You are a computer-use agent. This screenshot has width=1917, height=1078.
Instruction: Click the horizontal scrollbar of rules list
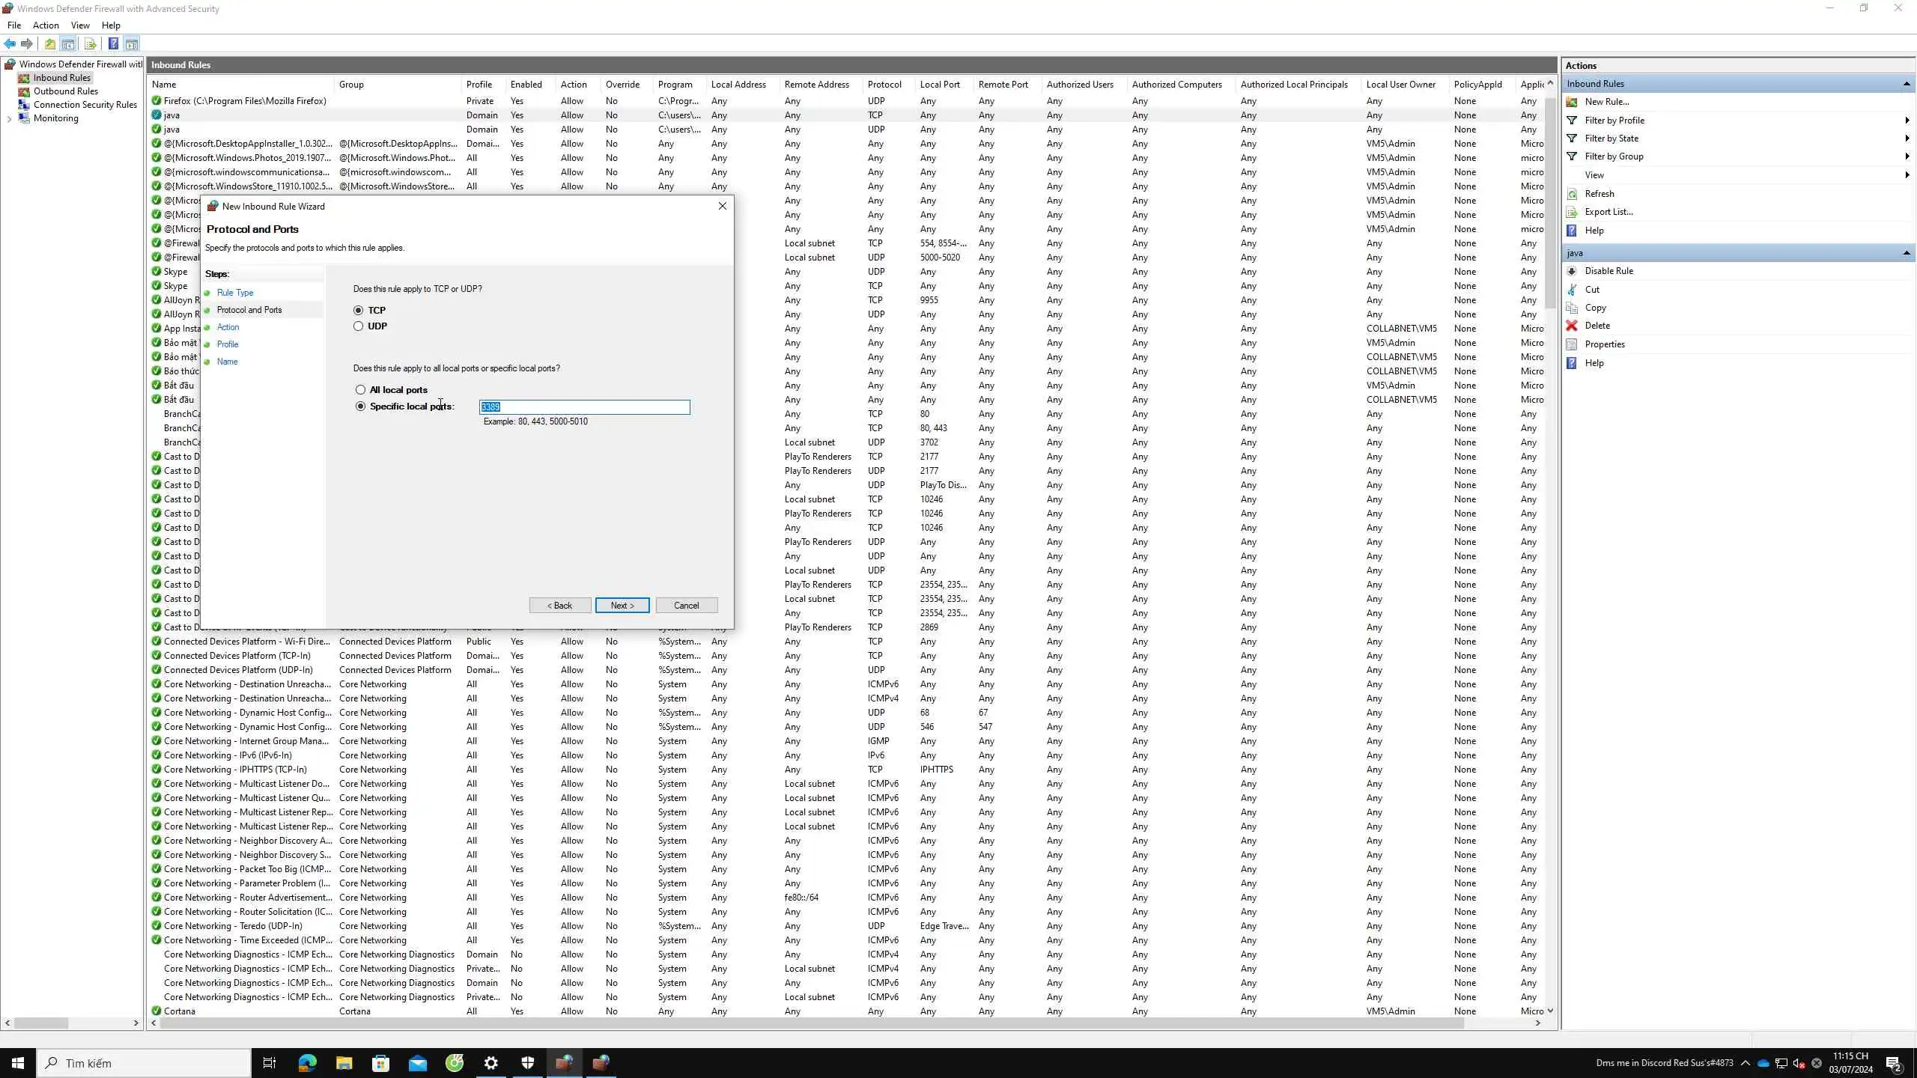click(x=812, y=1023)
